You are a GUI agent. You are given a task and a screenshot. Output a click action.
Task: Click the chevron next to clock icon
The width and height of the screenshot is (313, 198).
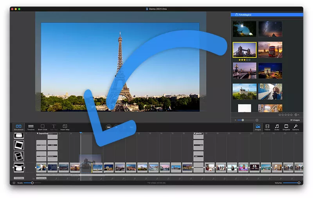[299, 115]
